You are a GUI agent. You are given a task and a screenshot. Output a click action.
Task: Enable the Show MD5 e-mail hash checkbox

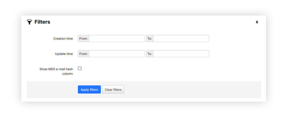coord(80,69)
